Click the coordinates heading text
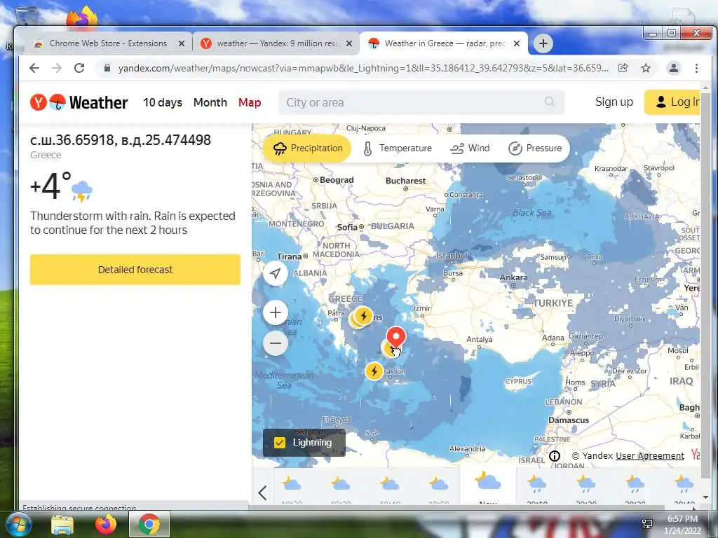Image resolution: width=718 pixels, height=538 pixels. tap(121, 139)
